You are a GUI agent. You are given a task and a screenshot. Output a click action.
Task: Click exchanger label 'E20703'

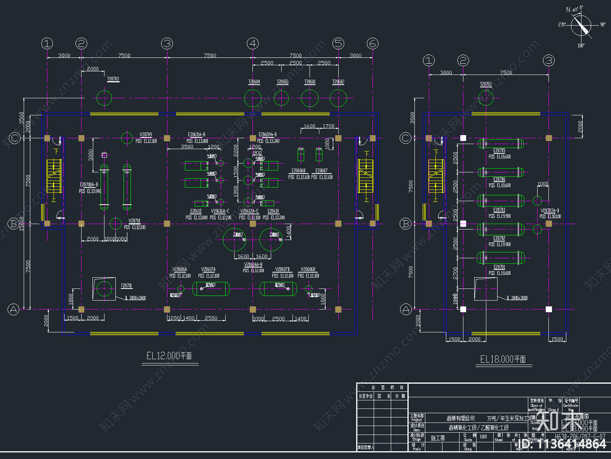coord(500,210)
